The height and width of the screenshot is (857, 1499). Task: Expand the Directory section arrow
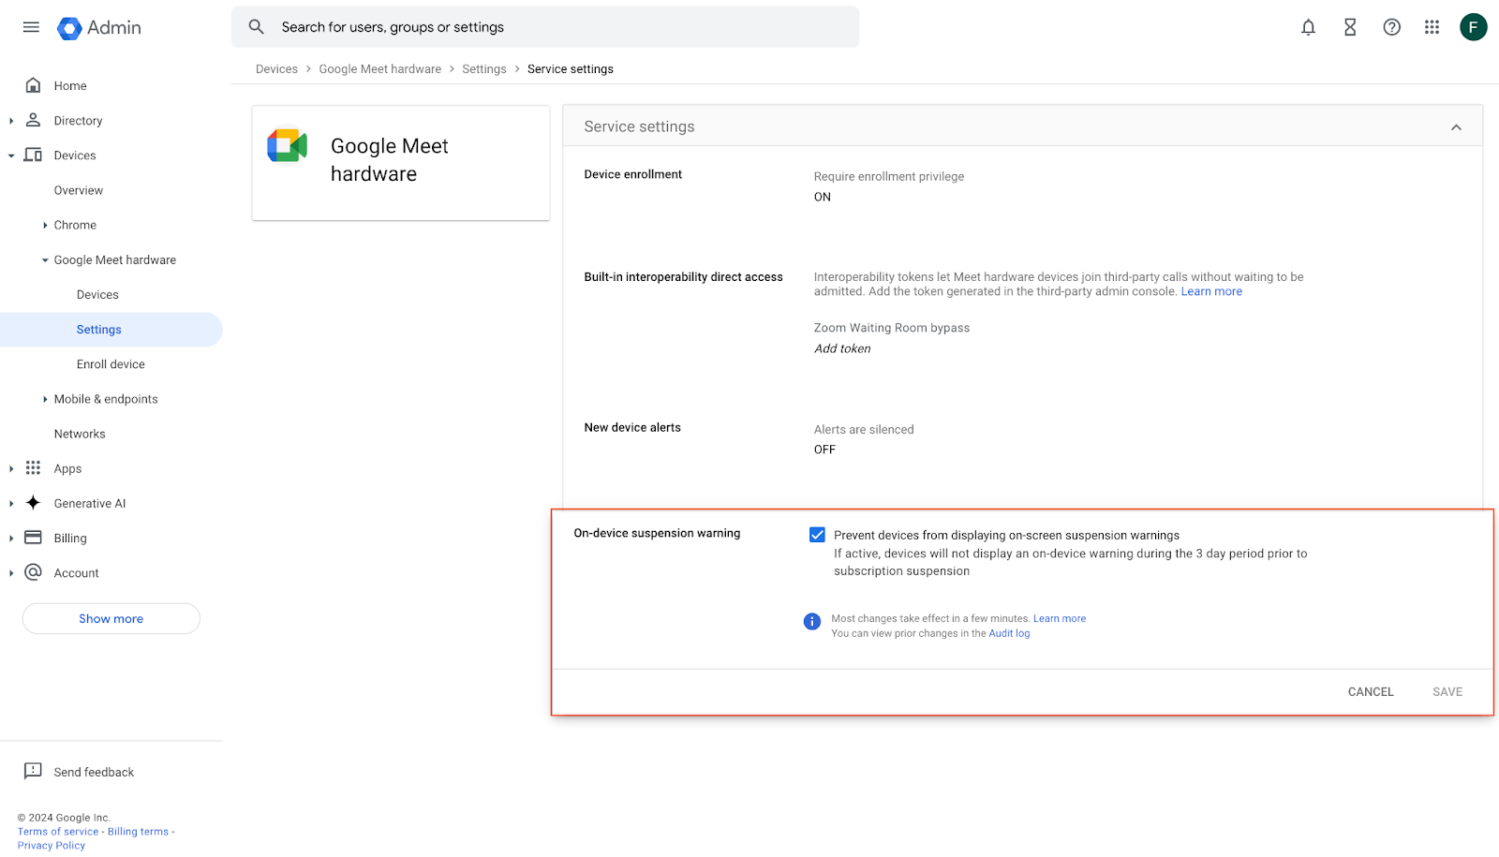coord(11,121)
